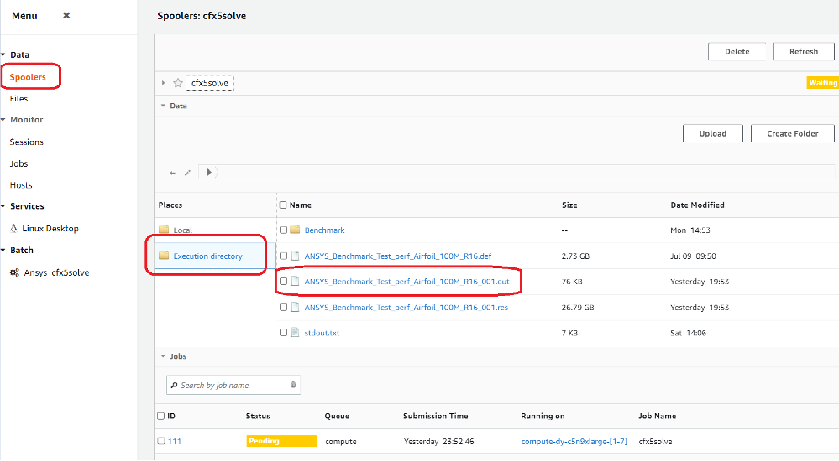The image size is (839, 461).
Task: Click the Execution directory folder icon
Action: tap(164, 256)
